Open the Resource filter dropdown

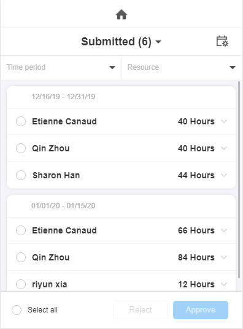(182, 67)
